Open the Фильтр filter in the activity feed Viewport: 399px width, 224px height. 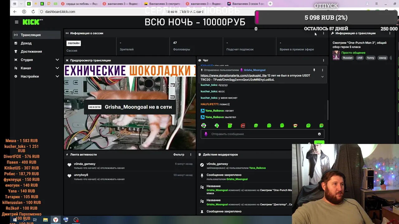point(179,155)
